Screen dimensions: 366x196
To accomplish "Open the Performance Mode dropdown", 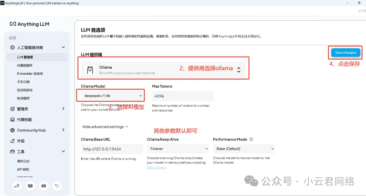I will click(x=244, y=149).
